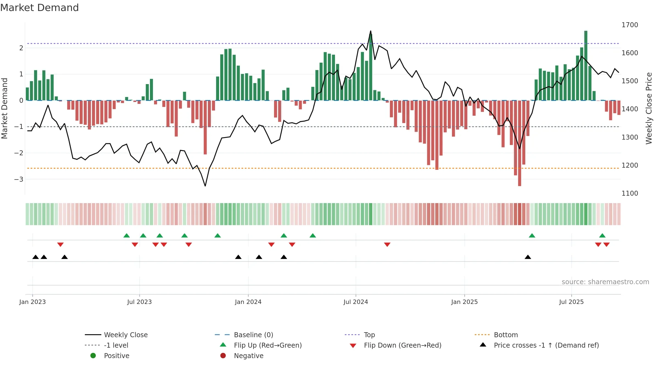The image size is (659, 371).
Task: Toggle the -1 level legend entry
Action: (x=107, y=345)
